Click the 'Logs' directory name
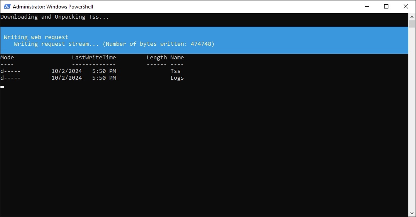The image size is (416, 217). point(177,78)
